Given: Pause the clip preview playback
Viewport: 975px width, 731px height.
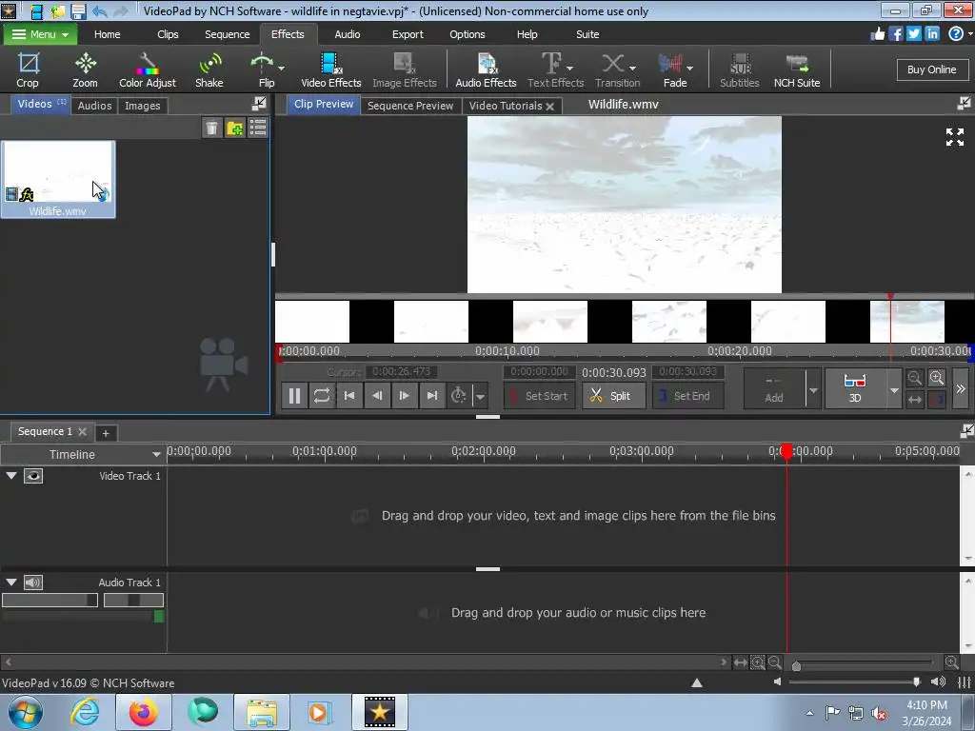Looking at the screenshot, I should [x=295, y=395].
